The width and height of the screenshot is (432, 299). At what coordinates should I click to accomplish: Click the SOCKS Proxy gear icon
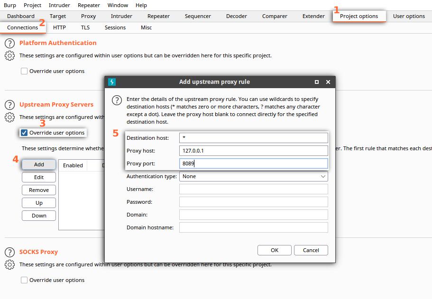9,264
